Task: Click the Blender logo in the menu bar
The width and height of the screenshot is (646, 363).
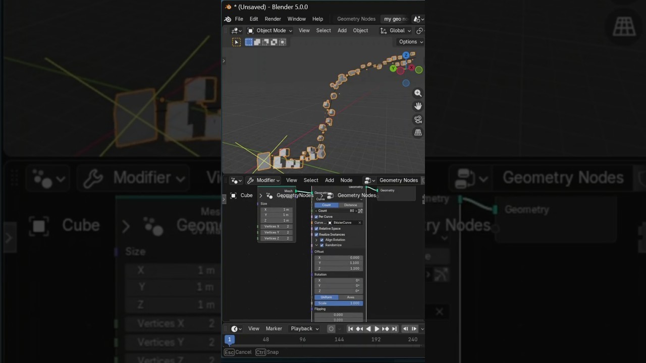Action: [x=228, y=19]
